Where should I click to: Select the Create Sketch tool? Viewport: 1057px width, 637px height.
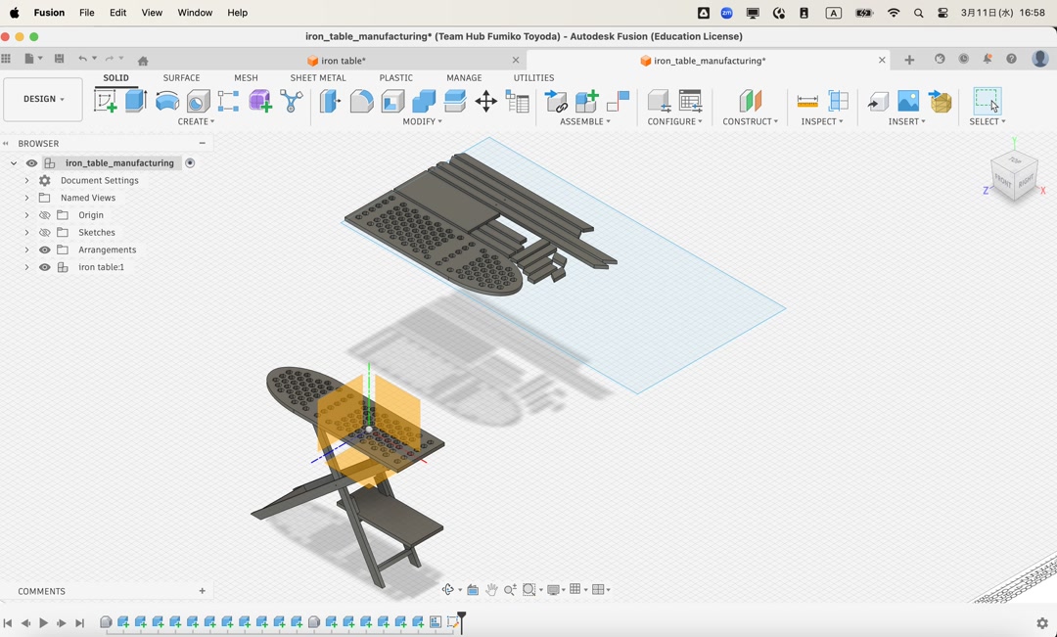coord(105,101)
